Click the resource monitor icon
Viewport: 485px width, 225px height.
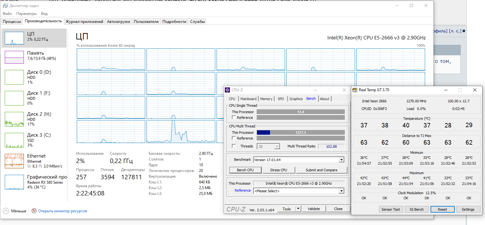tap(34, 211)
